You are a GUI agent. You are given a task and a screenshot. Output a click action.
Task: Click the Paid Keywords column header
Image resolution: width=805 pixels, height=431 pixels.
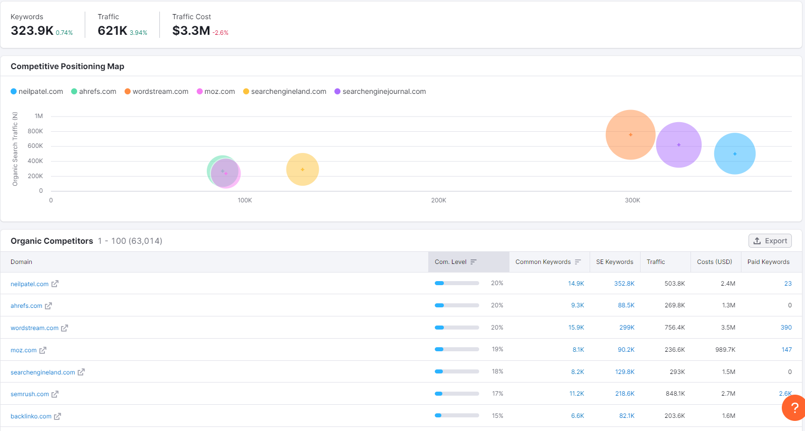768,262
